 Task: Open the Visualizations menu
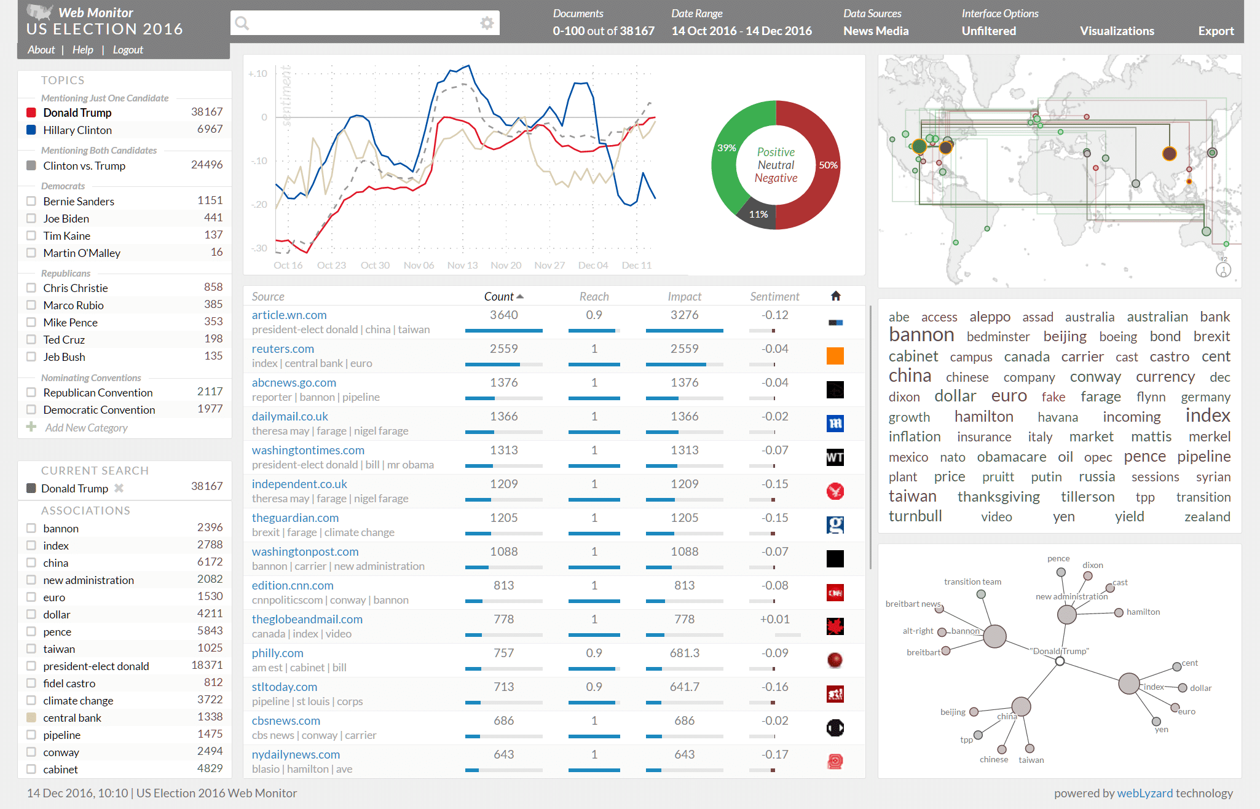pyautogui.click(x=1117, y=31)
